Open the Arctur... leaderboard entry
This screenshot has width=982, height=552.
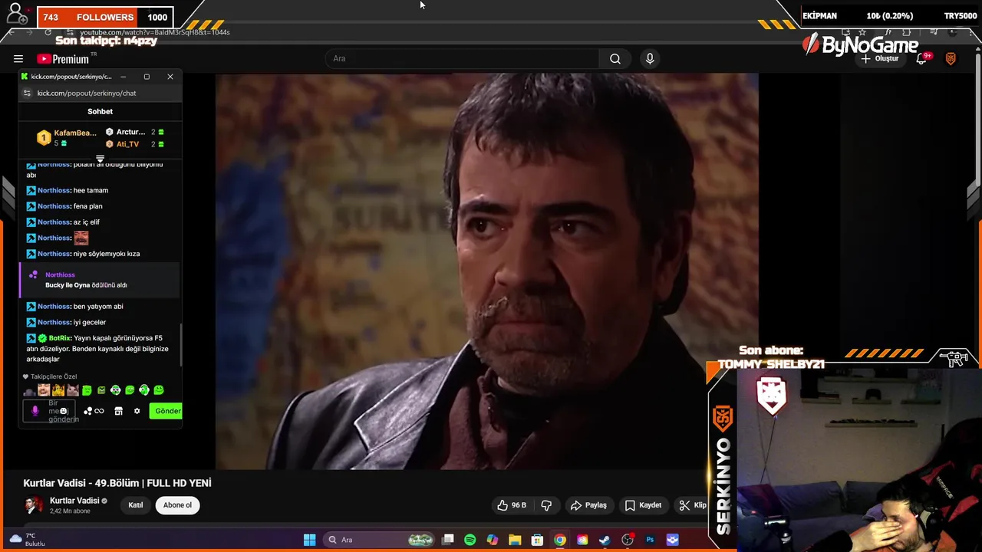pos(134,132)
